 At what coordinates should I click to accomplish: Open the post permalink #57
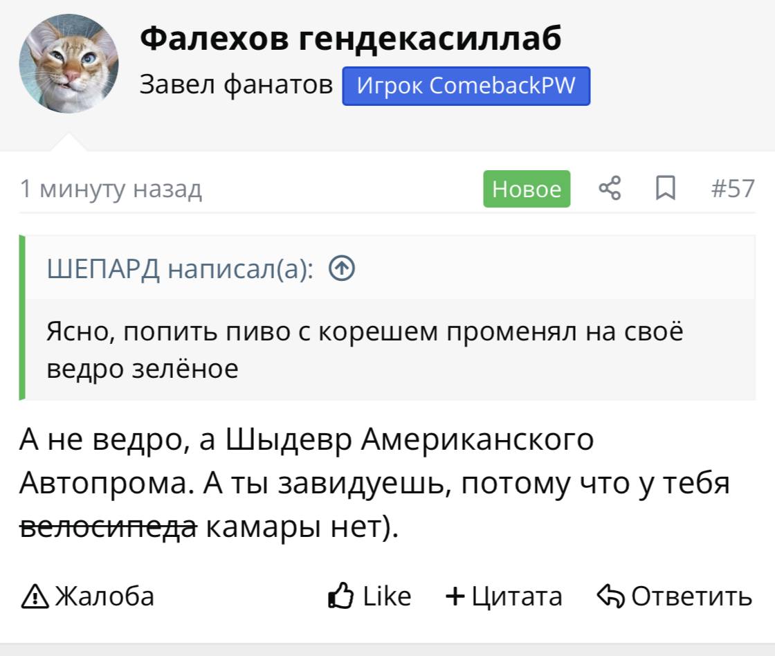[x=733, y=188]
